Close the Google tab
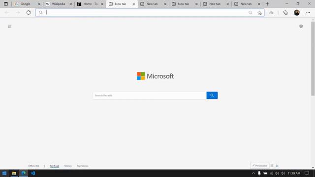Image resolution: width=315 pixels, height=177 pixels. (39, 4)
